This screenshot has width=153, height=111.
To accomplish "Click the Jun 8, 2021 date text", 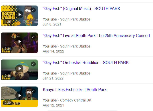I will point(52,24).
